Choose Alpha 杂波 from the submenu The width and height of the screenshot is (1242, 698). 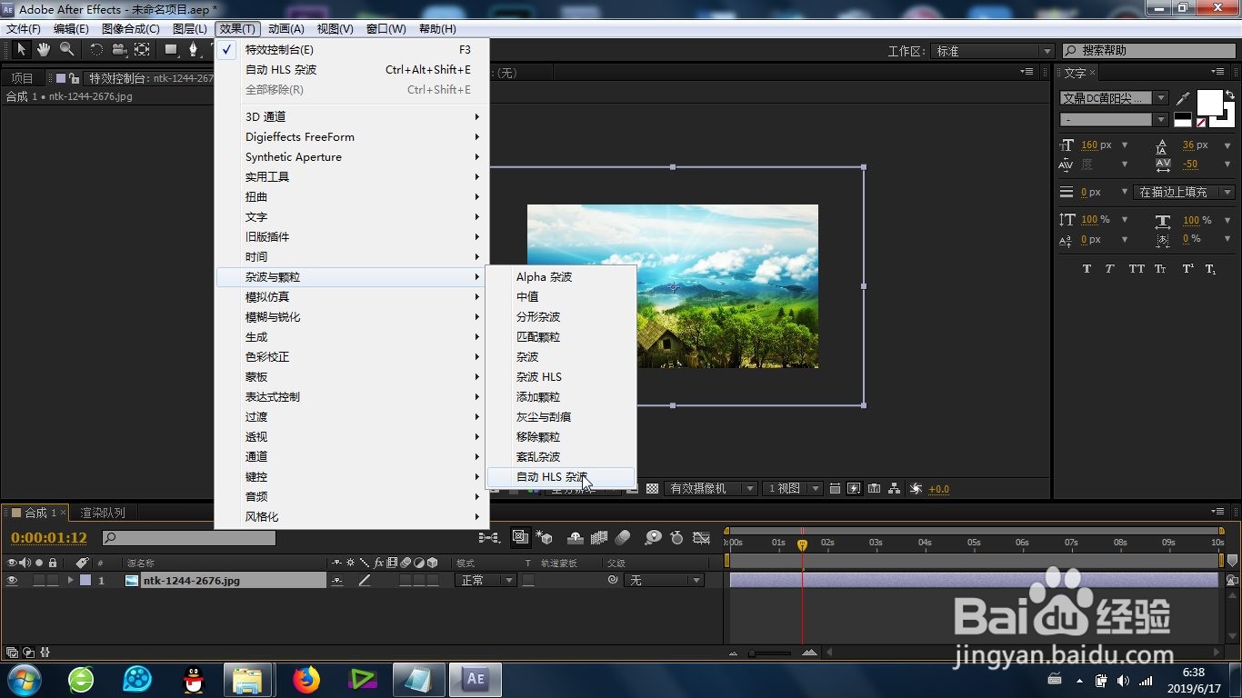pos(544,277)
